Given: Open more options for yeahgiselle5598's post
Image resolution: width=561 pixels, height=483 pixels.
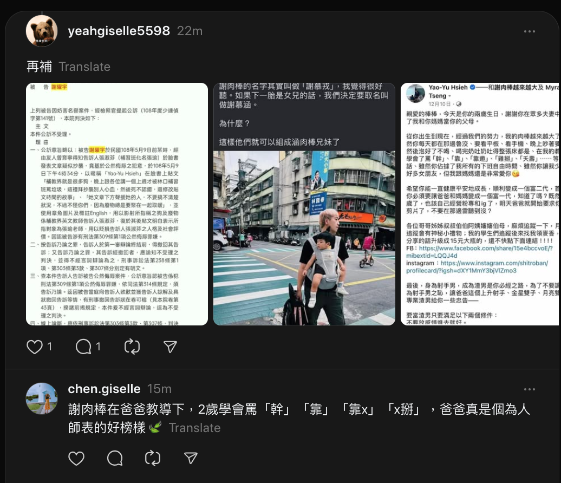Looking at the screenshot, I should click(530, 31).
